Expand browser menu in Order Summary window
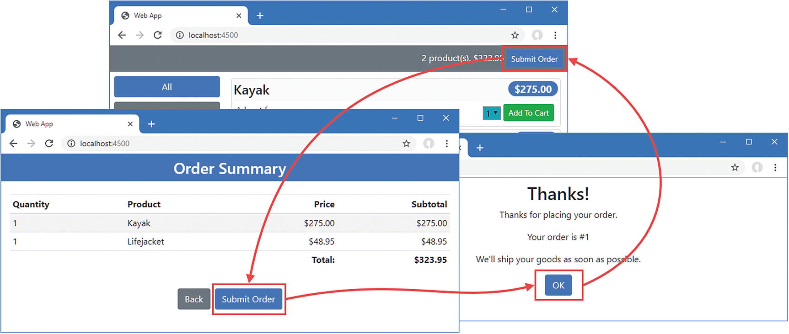This screenshot has width=789, height=334. (446, 143)
